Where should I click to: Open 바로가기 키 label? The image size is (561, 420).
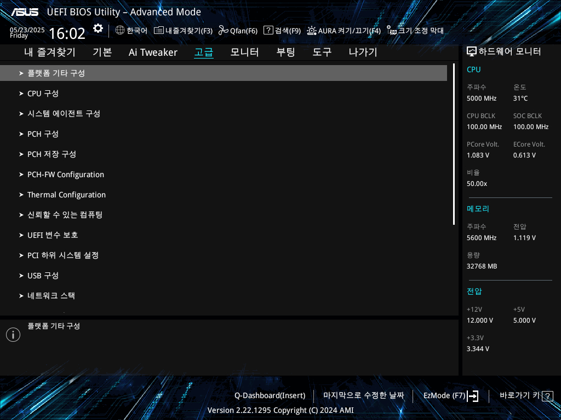519,395
